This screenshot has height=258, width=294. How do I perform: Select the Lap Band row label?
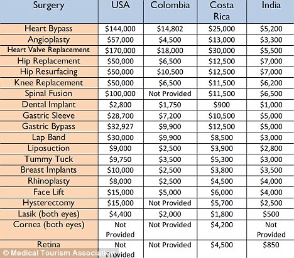pos(48,137)
